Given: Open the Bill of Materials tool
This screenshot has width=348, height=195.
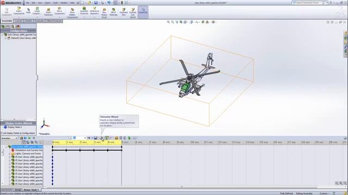Looking at the screenshot, I should tap(114, 12).
